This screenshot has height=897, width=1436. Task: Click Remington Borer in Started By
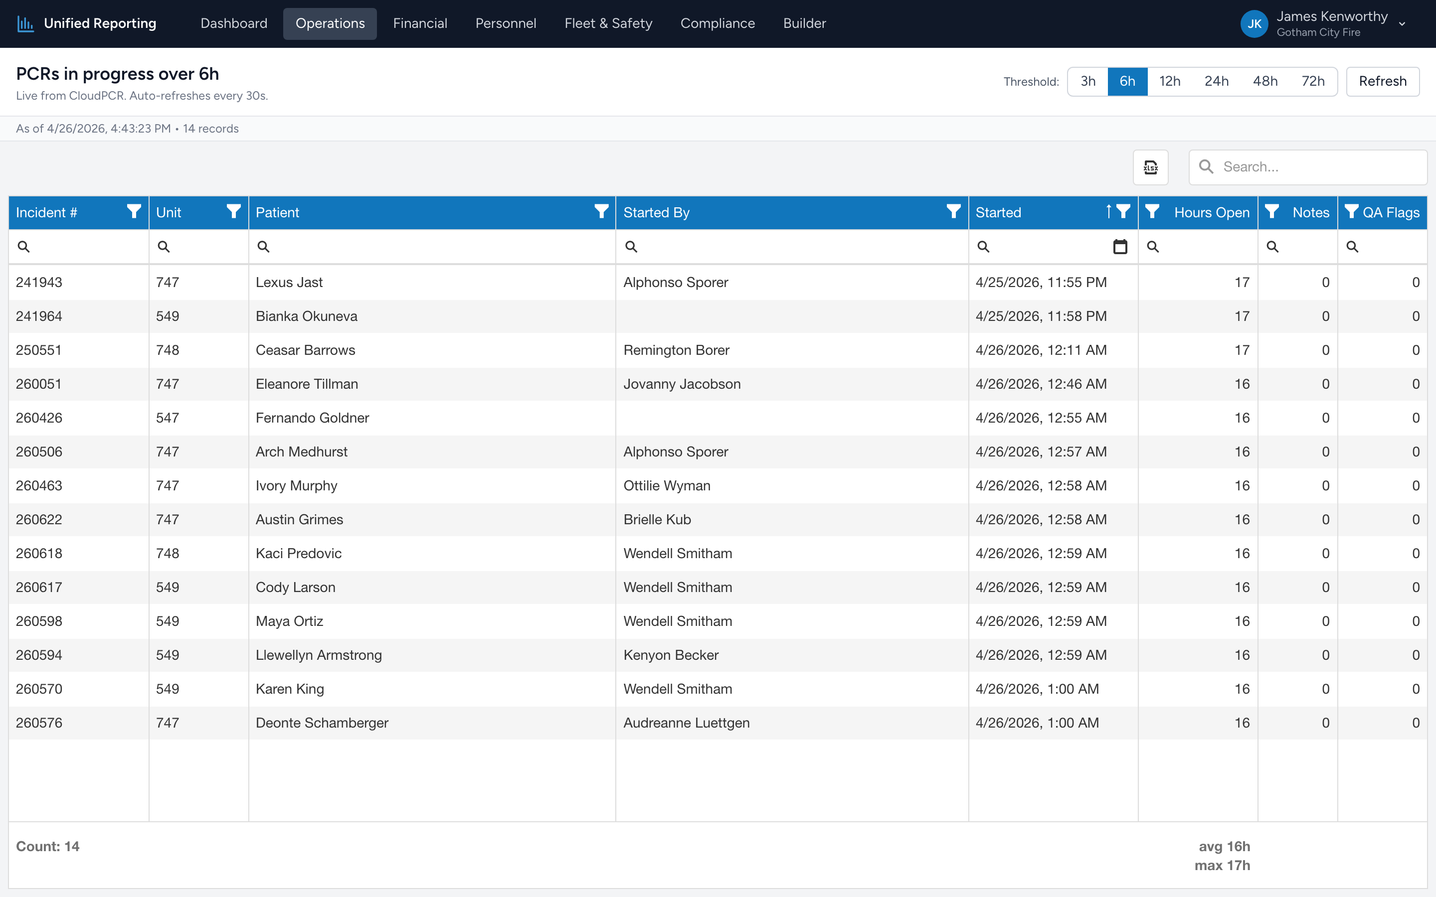tap(677, 350)
